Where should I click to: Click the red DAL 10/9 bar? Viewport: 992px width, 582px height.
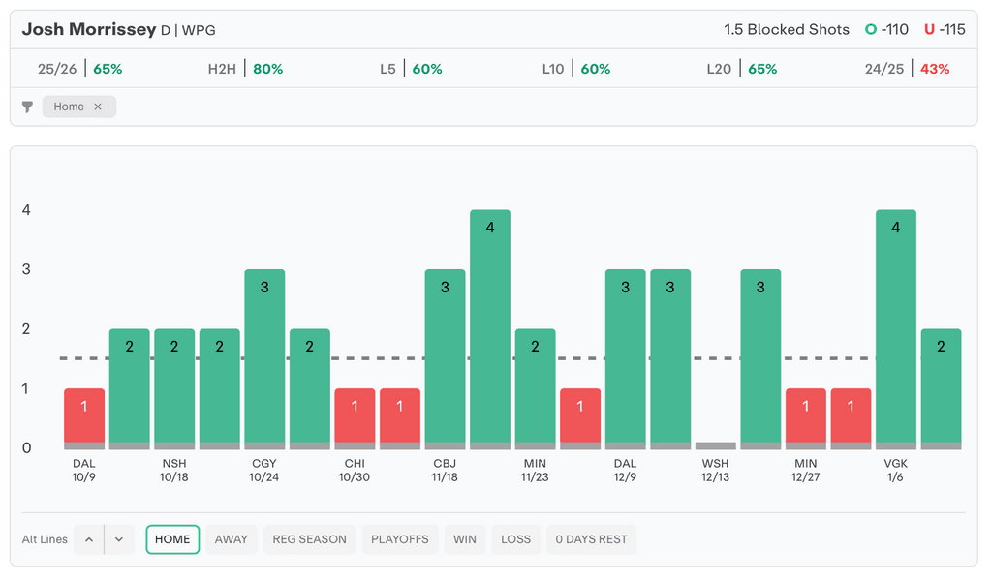click(84, 418)
